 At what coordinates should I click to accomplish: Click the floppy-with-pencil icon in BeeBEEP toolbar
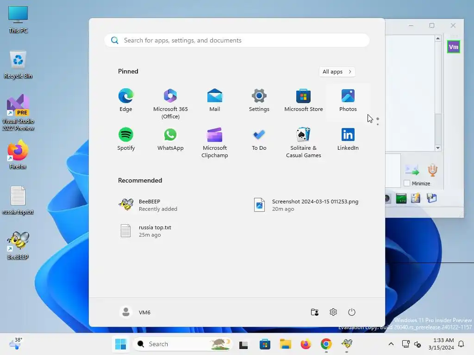[x=416, y=198]
